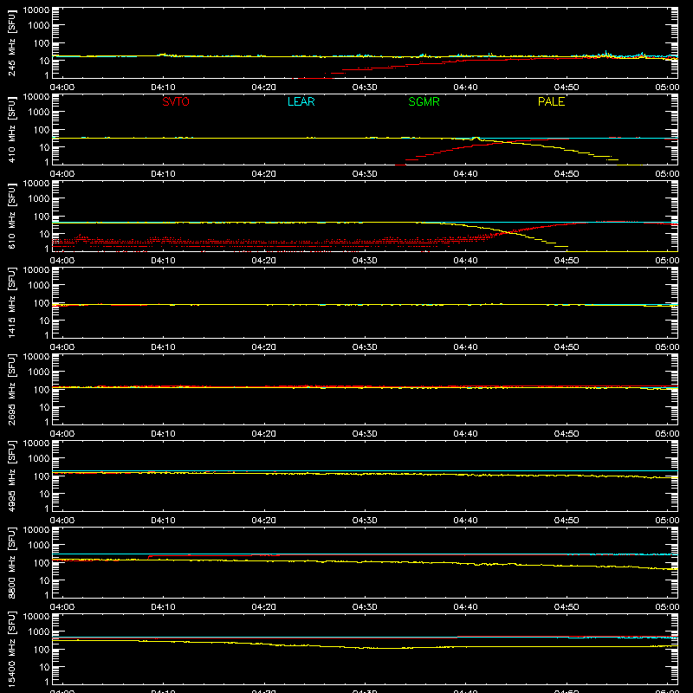Click the cyan LEAR station legend label

[x=301, y=101]
